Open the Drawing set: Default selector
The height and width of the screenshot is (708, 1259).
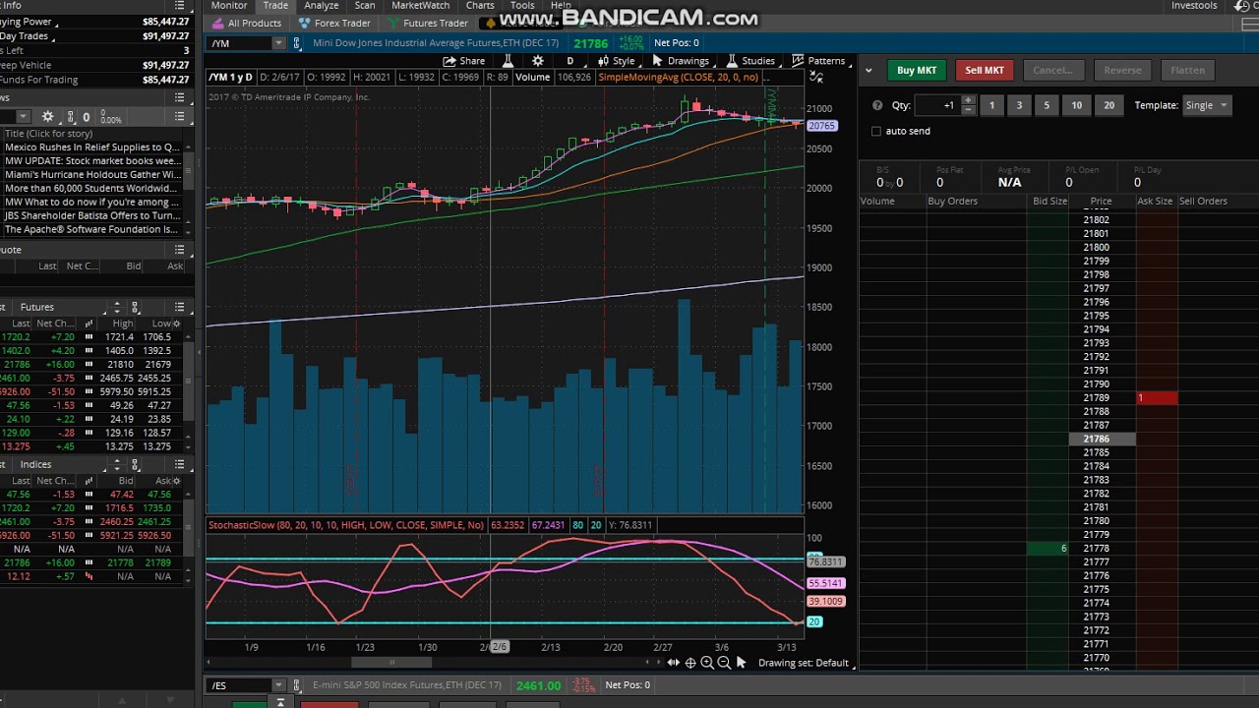click(x=803, y=663)
